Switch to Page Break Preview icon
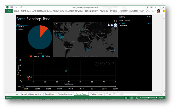 [137, 98]
